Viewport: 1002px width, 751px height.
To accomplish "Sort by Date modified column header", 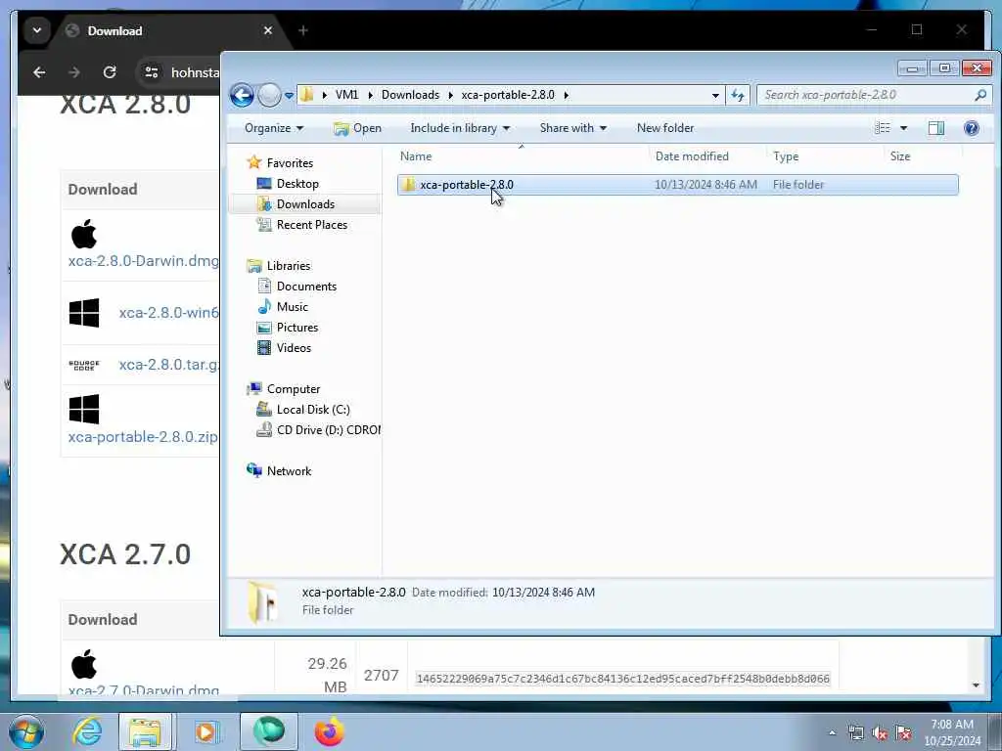I will [706, 155].
